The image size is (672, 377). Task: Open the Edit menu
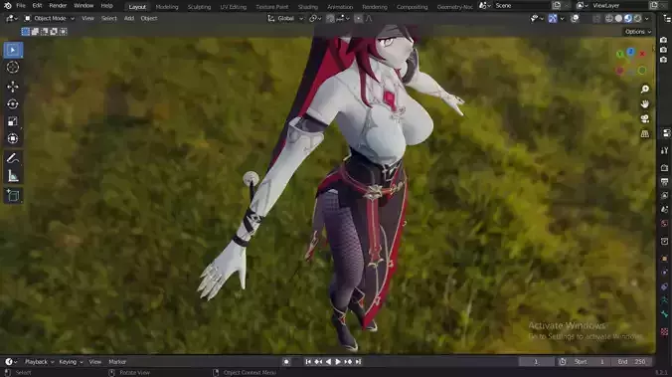point(37,6)
